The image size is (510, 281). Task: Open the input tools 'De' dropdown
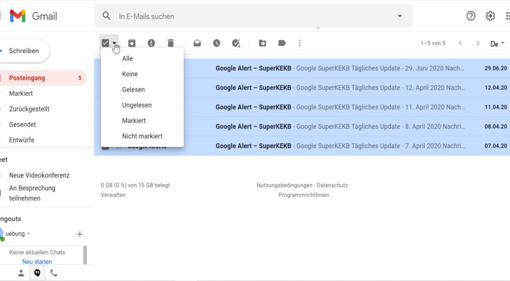(497, 44)
